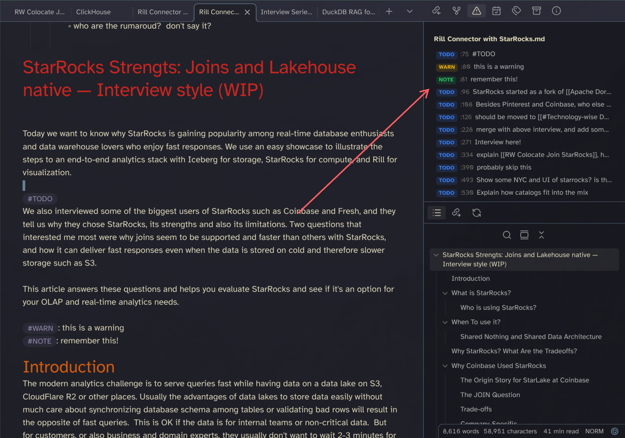Switch to the ClickHouse tab
This screenshot has width=625, height=438.
click(x=93, y=12)
